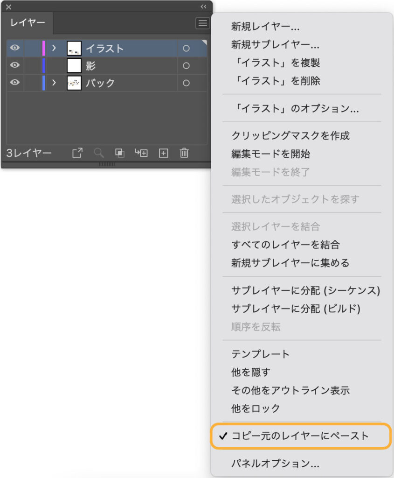
Task: Select the バック layer name
Action: pyautogui.click(x=100, y=83)
